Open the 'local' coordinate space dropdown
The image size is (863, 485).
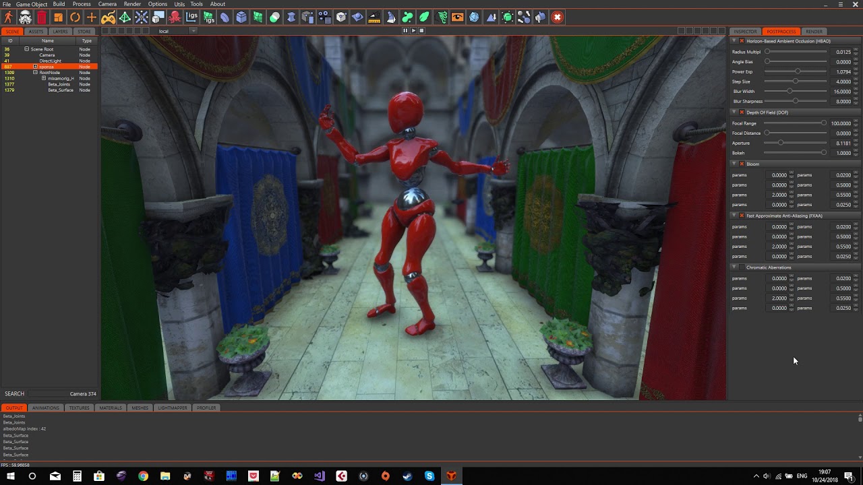177,31
